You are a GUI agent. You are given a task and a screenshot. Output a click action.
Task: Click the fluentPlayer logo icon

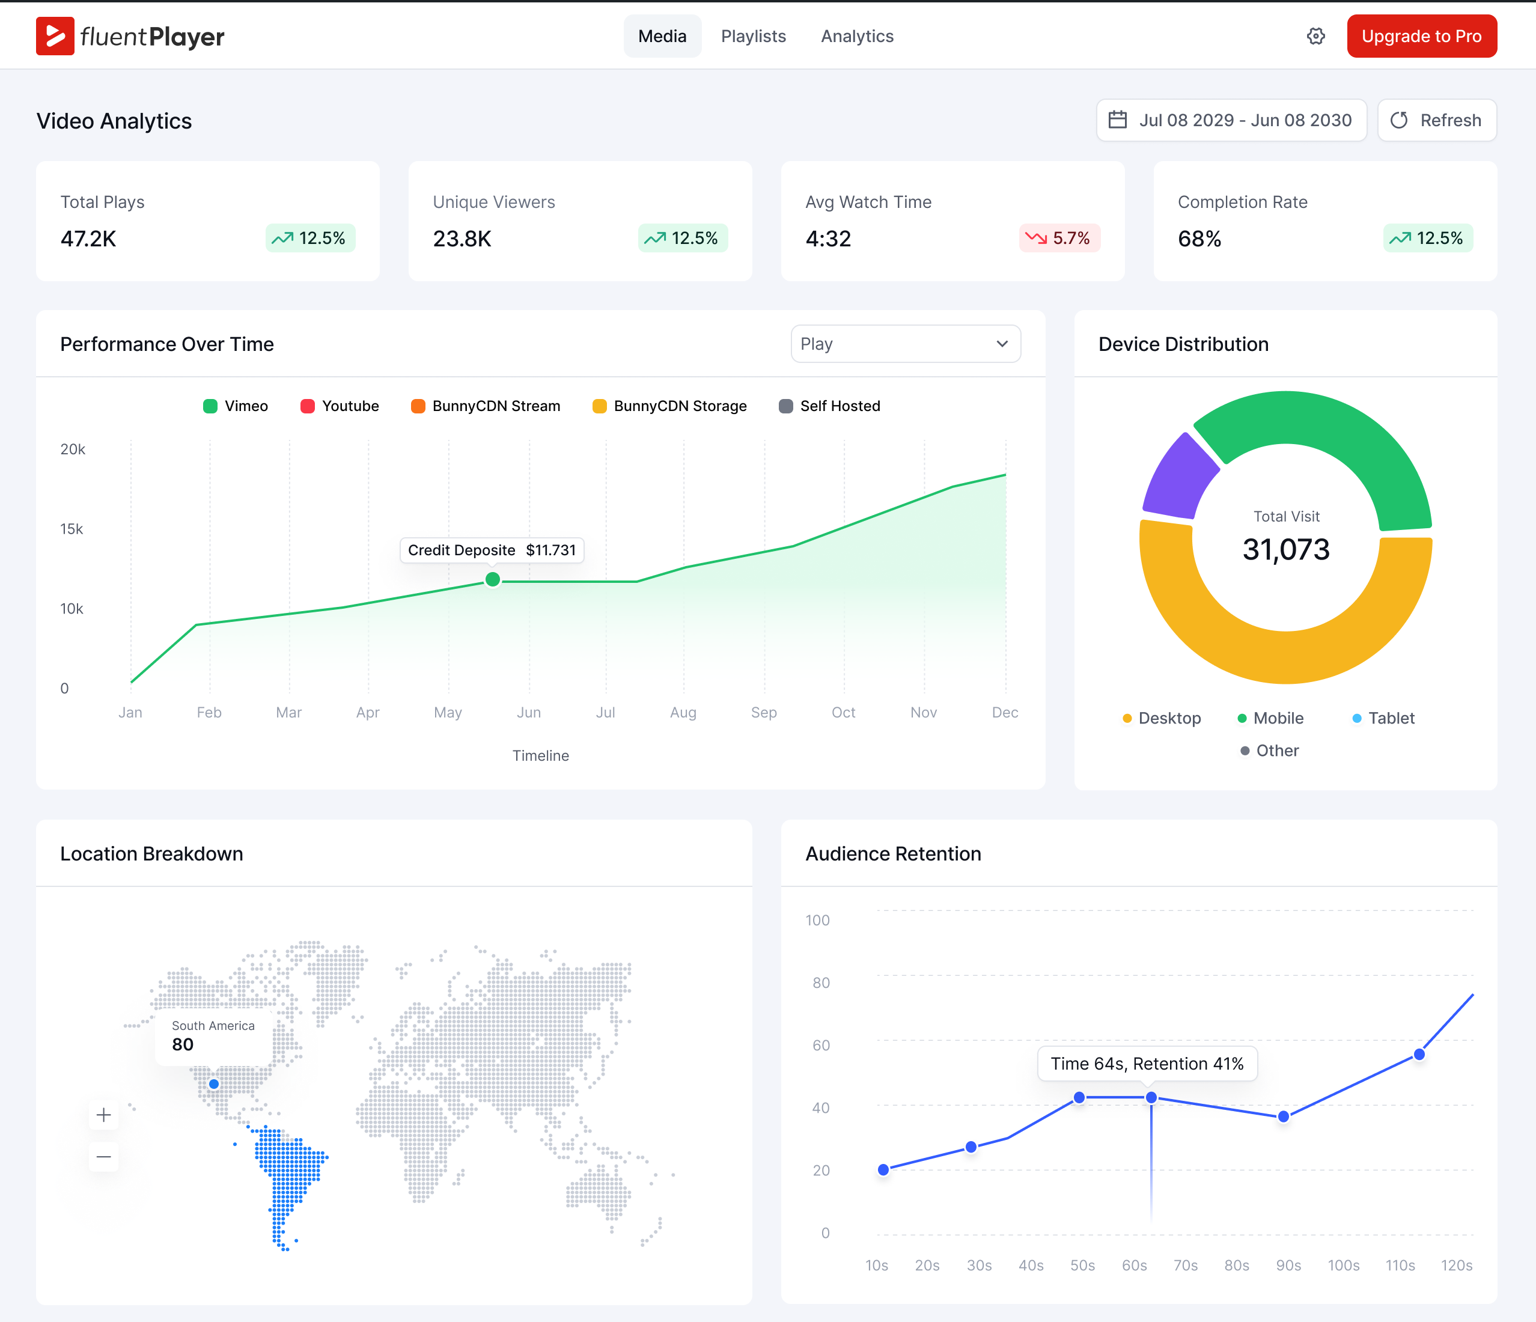(x=55, y=35)
